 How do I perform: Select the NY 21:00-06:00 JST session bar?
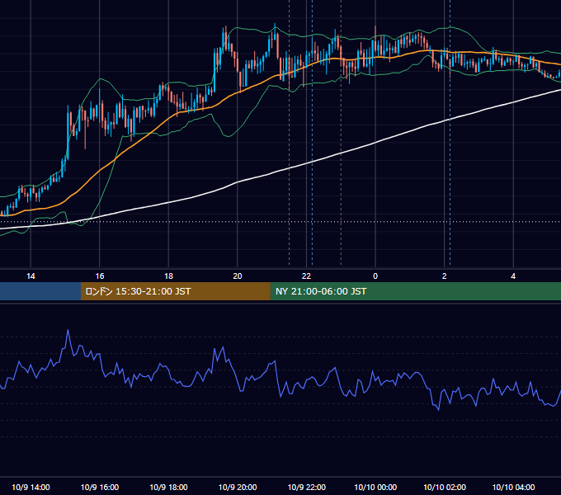point(415,291)
